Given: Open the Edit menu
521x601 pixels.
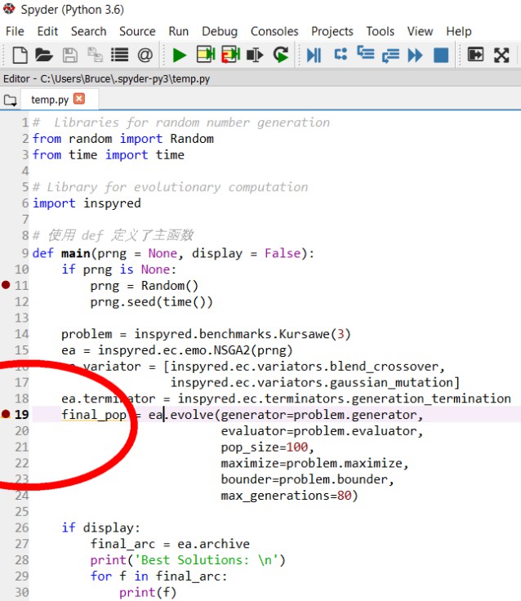Looking at the screenshot, I should coord(47,31).
